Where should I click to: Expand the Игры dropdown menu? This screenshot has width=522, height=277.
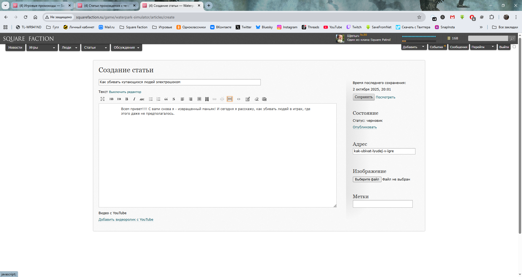(x=42, y=48)
